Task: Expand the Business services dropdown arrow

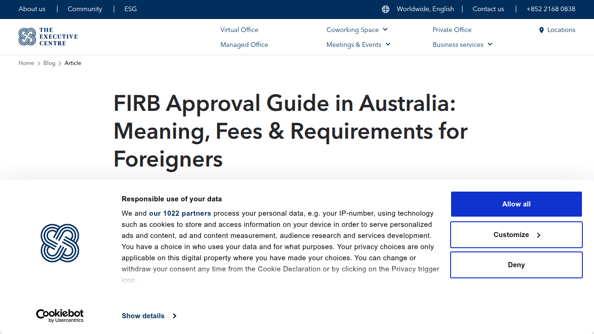Action: pyautogui.click(x=490, y=45)
